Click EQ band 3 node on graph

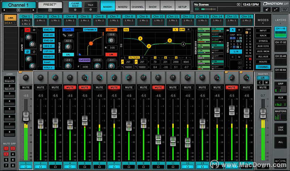click(169, 40)
